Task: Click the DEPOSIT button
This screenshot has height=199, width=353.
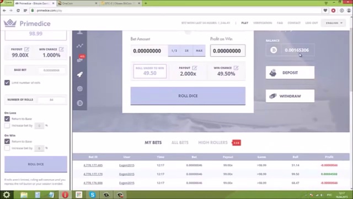Action: pos(290,72)
